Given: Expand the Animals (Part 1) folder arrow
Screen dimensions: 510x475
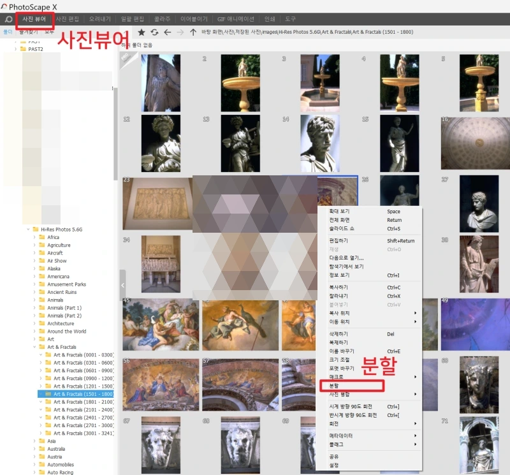Looking at the screenshot, I should pyautogui.click(x=34, y=308).
